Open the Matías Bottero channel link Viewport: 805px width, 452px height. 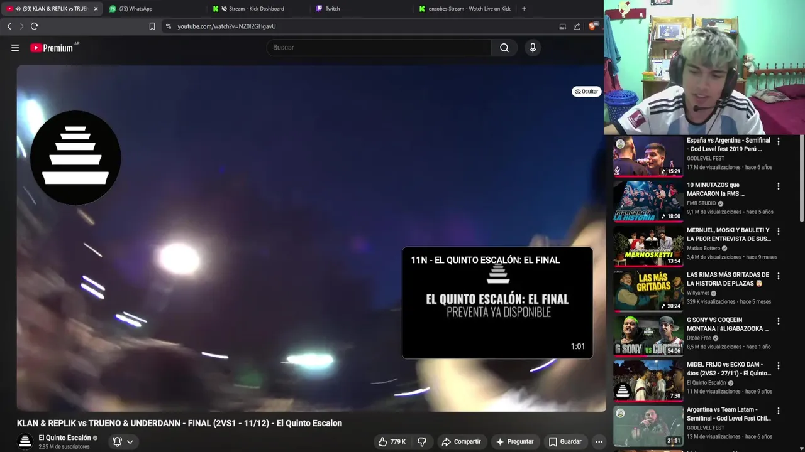pyautogui.click(x=704, y=248)
